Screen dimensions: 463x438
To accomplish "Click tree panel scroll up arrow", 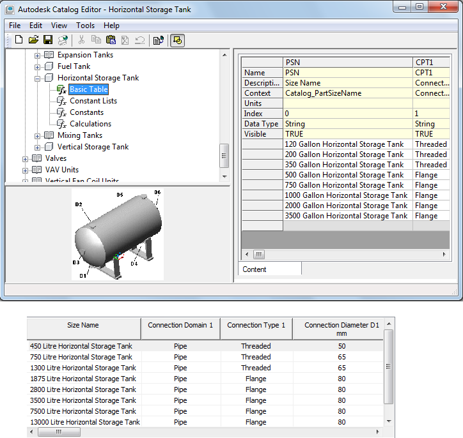I will point(224,55).
